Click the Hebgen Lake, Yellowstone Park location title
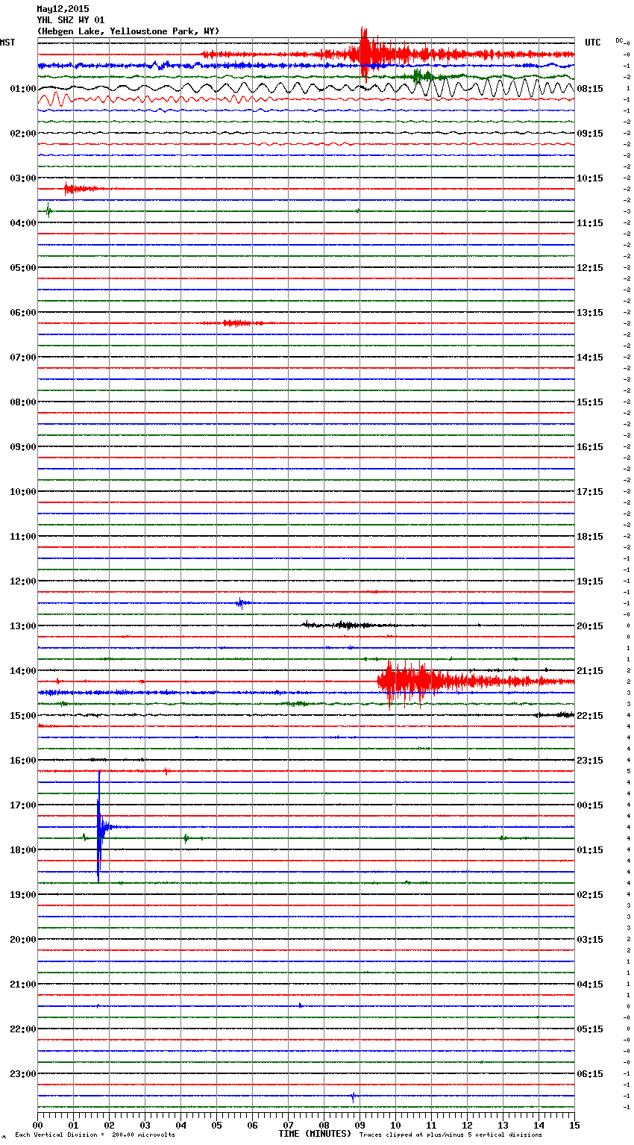The width and height of the screenshot is (634, 1145). [128, 31]
